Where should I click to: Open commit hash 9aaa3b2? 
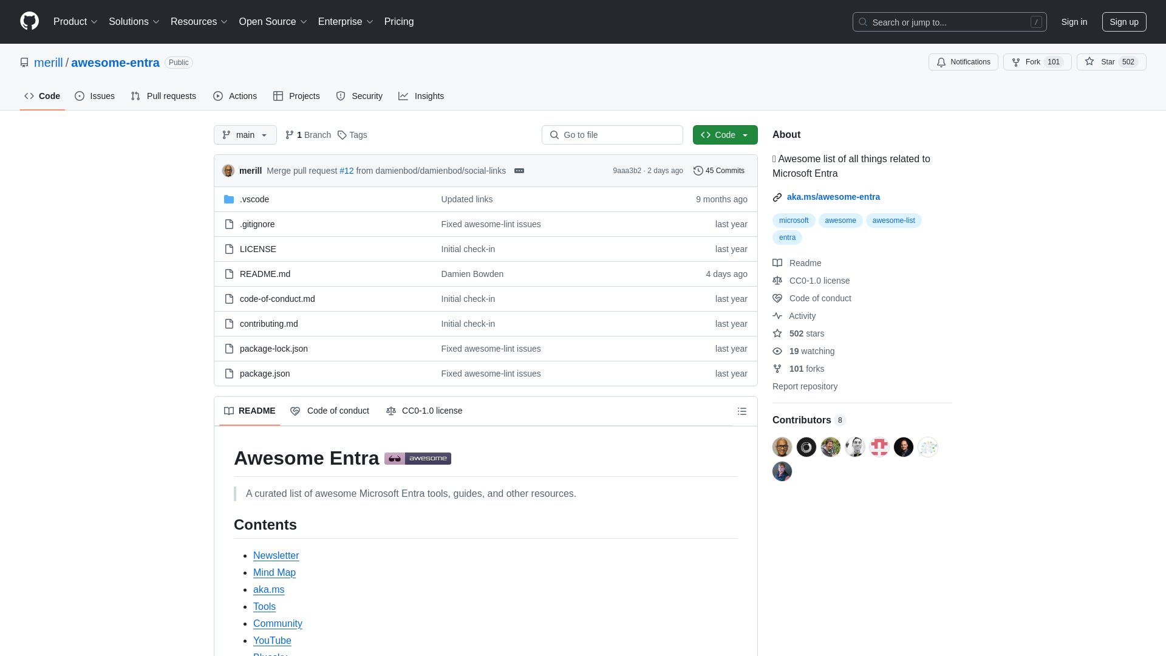pos(627,171)
